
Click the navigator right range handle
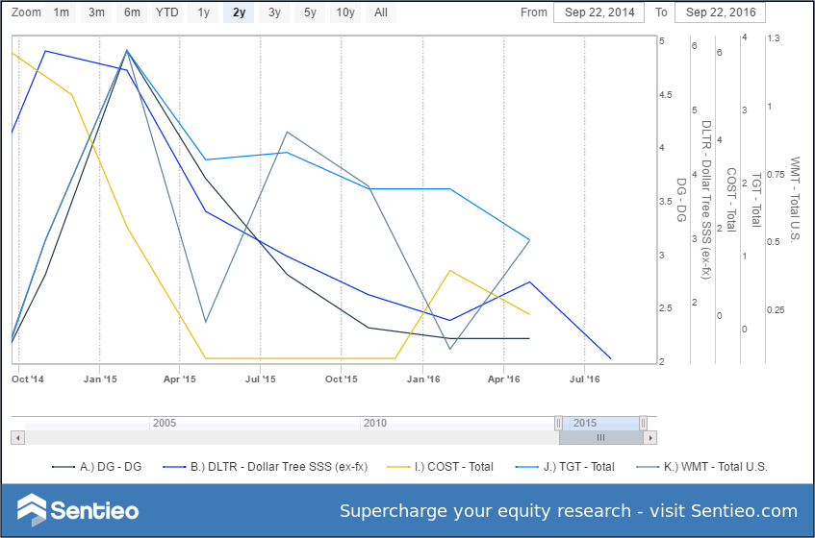pos(643,424)
